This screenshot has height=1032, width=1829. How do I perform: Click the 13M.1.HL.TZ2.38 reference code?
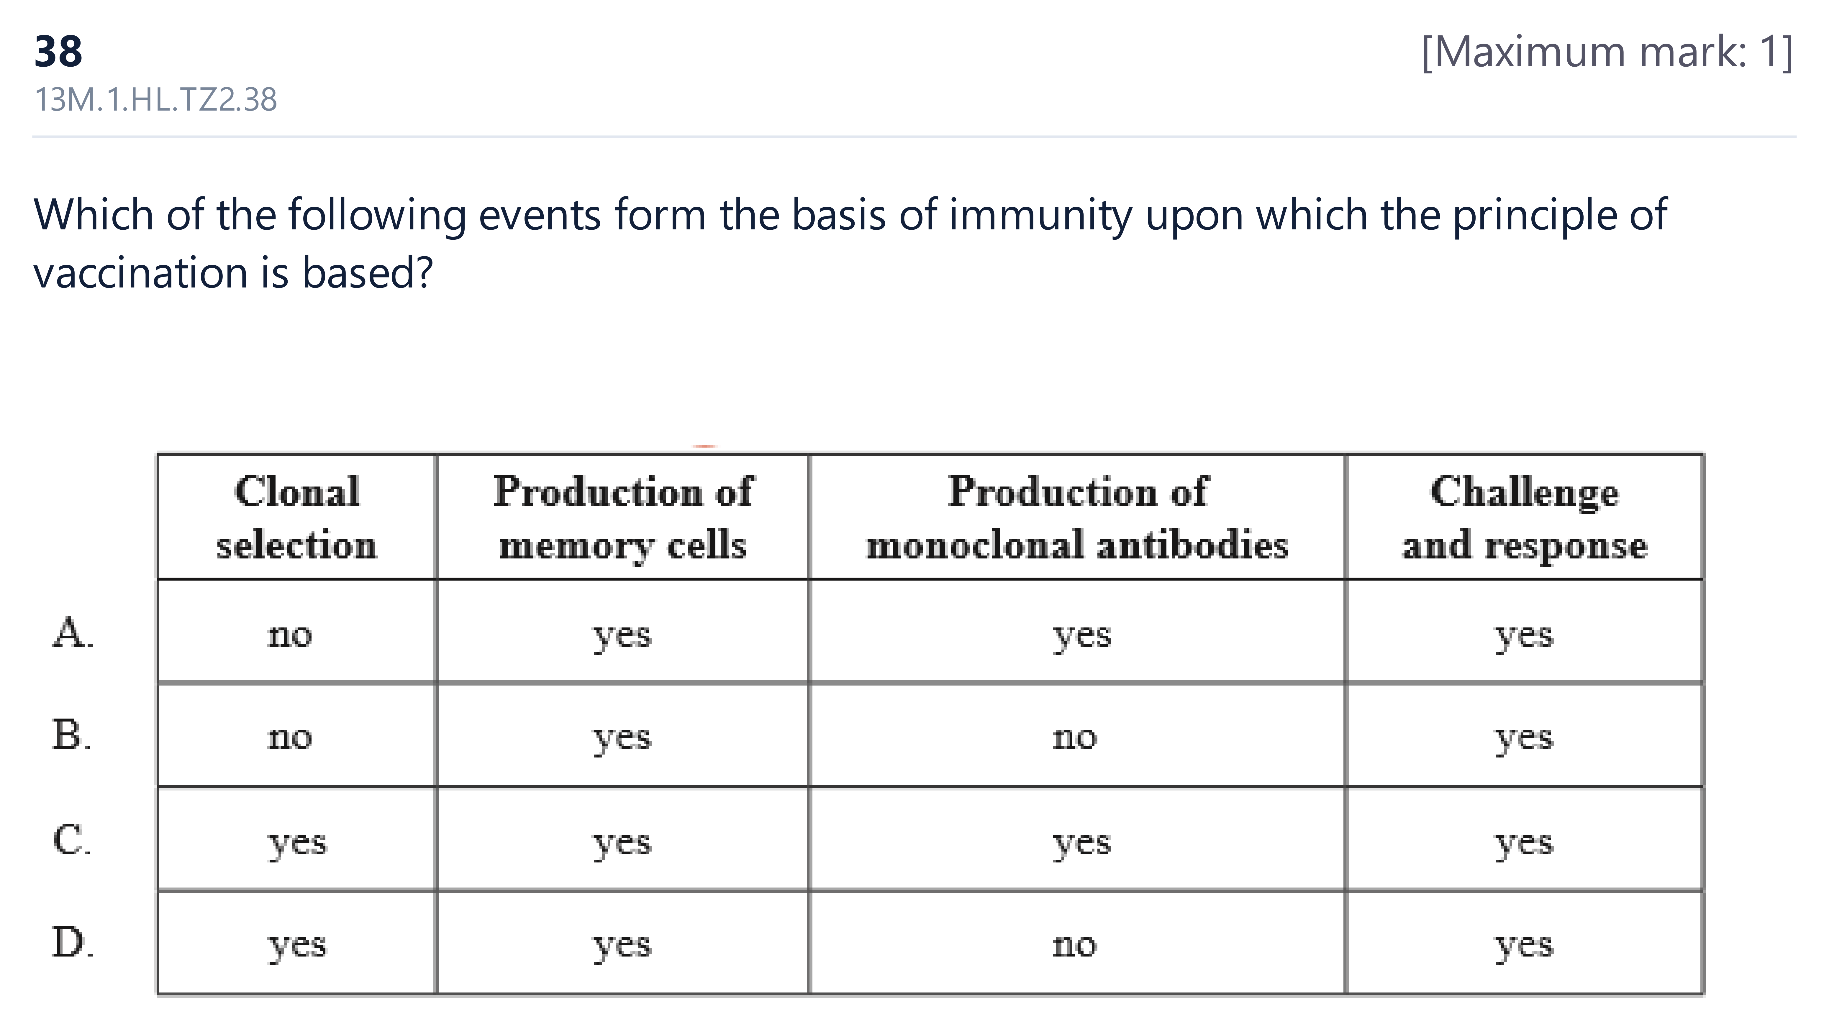(155, 99)
